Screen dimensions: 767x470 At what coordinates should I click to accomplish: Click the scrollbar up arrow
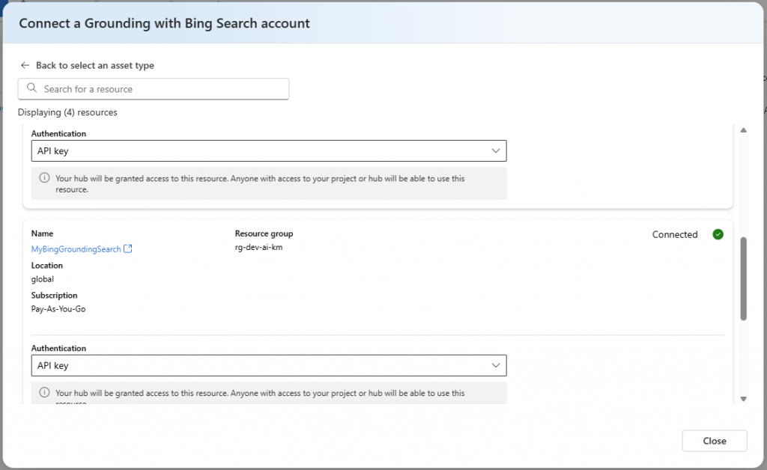[743, 130]
